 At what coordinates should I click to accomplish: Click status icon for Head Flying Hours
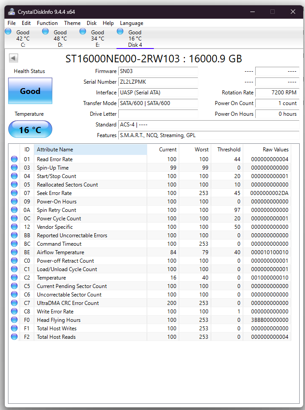pyautogui.click(x=14, y=320)
